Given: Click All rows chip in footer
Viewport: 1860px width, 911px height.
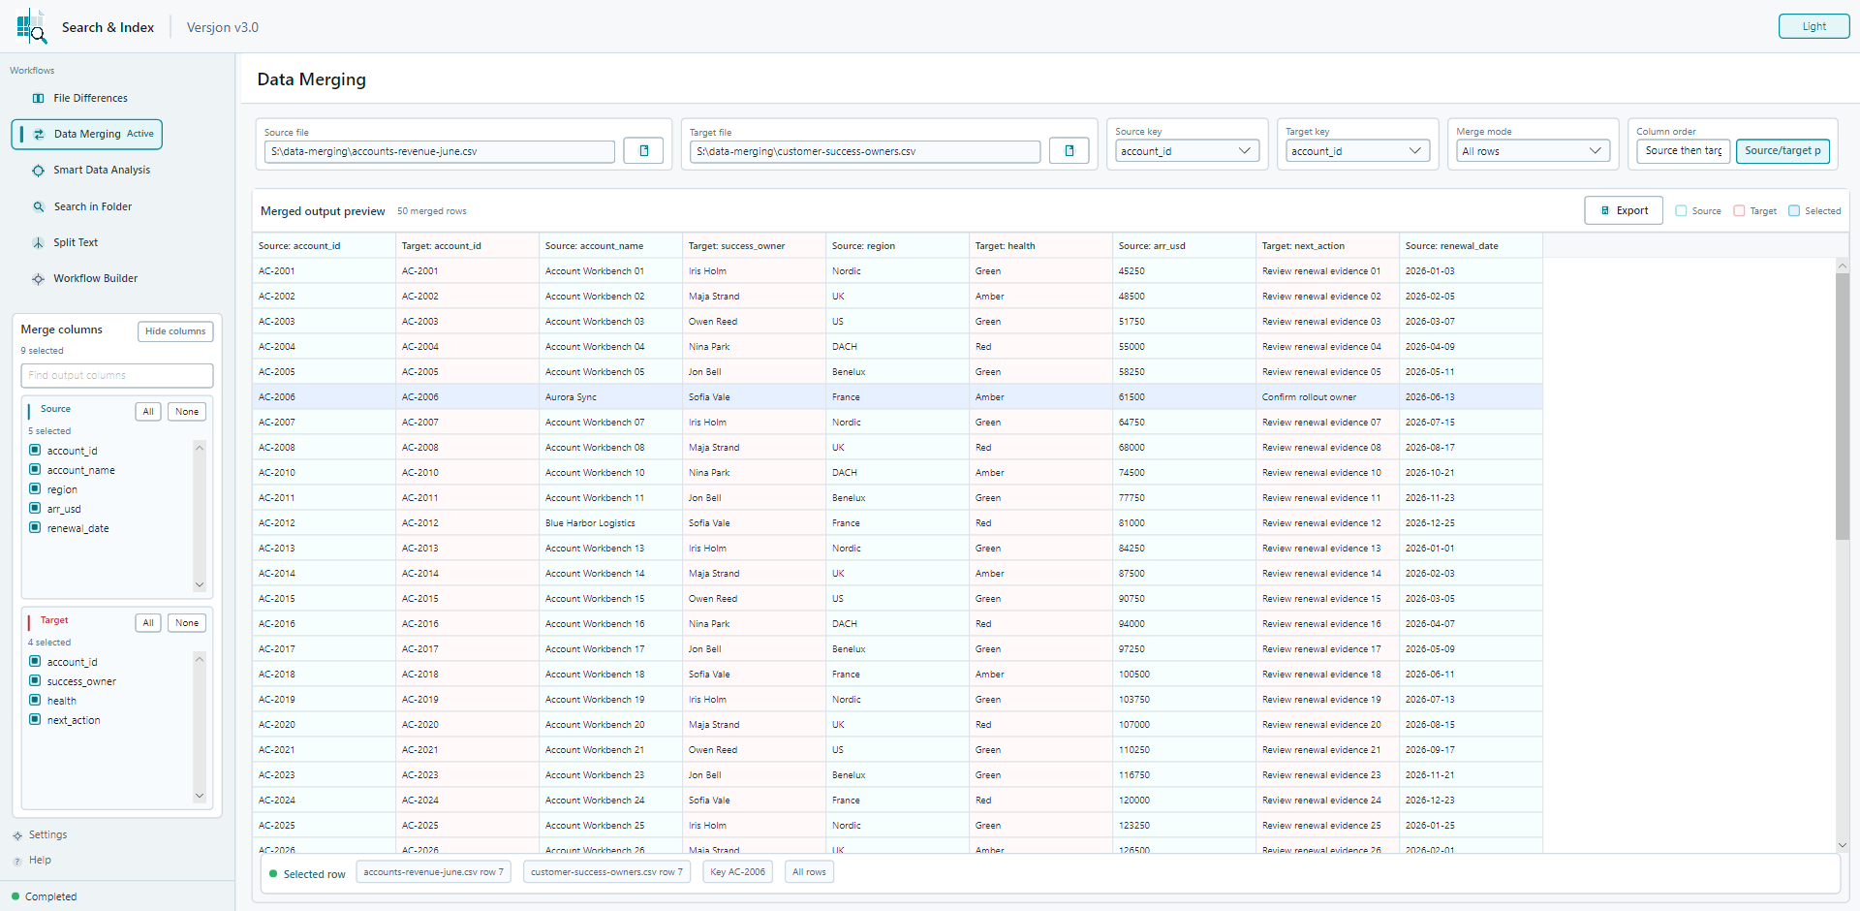Looking at the screenshot, I should coord(809,872).
